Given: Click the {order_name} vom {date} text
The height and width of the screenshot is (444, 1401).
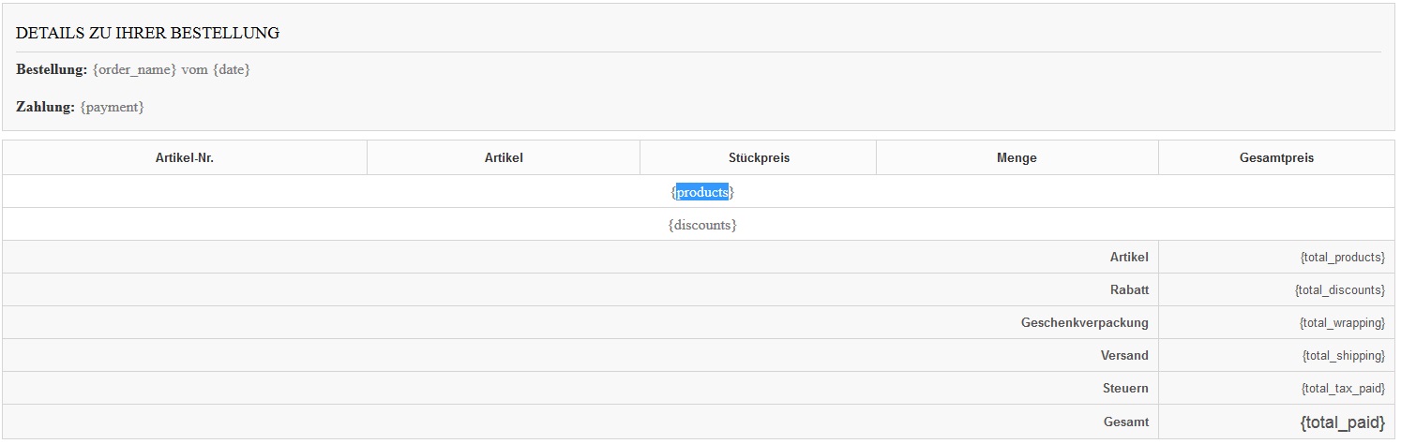Looking at the screenshot, I should 171,69.
